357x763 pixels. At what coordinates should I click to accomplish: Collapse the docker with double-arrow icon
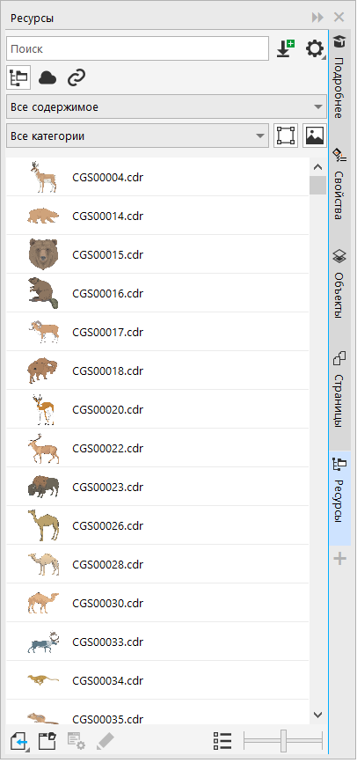tap(317, 18)
